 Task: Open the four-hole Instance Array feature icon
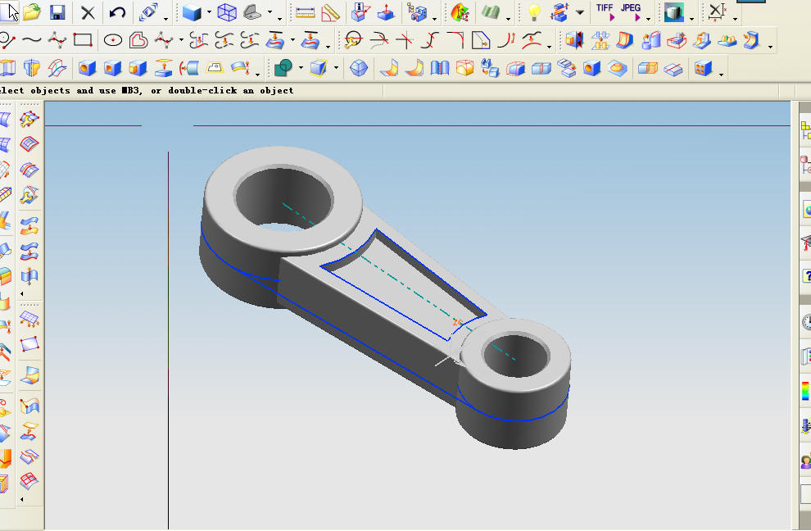point(704,68)
